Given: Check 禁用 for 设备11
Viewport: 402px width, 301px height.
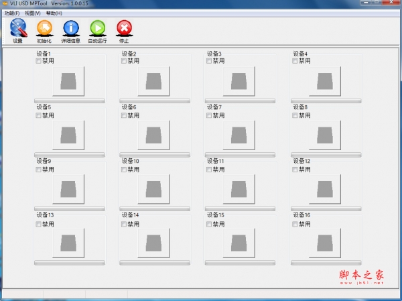Looking at the screenshot, I should pyautogui.click(x=209, y=170).
